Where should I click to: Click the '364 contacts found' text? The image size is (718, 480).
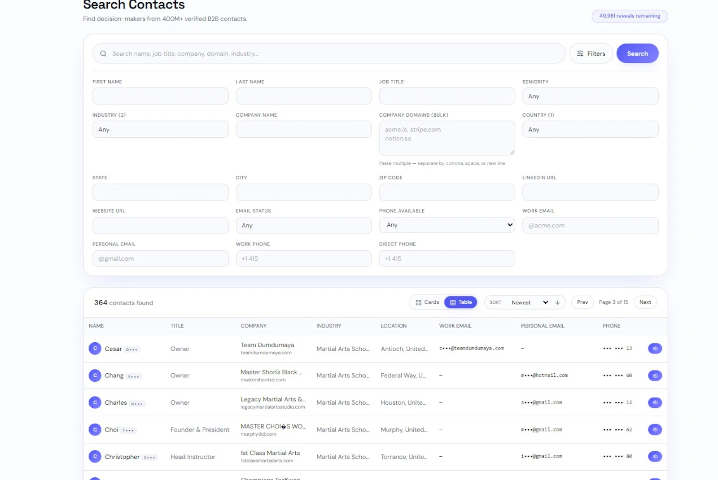(123, 303)
